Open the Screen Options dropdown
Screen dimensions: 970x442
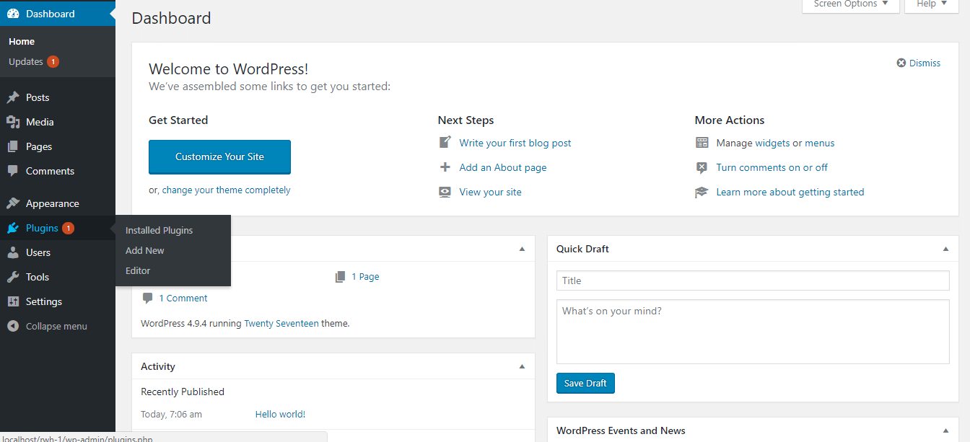click(851, 4)
